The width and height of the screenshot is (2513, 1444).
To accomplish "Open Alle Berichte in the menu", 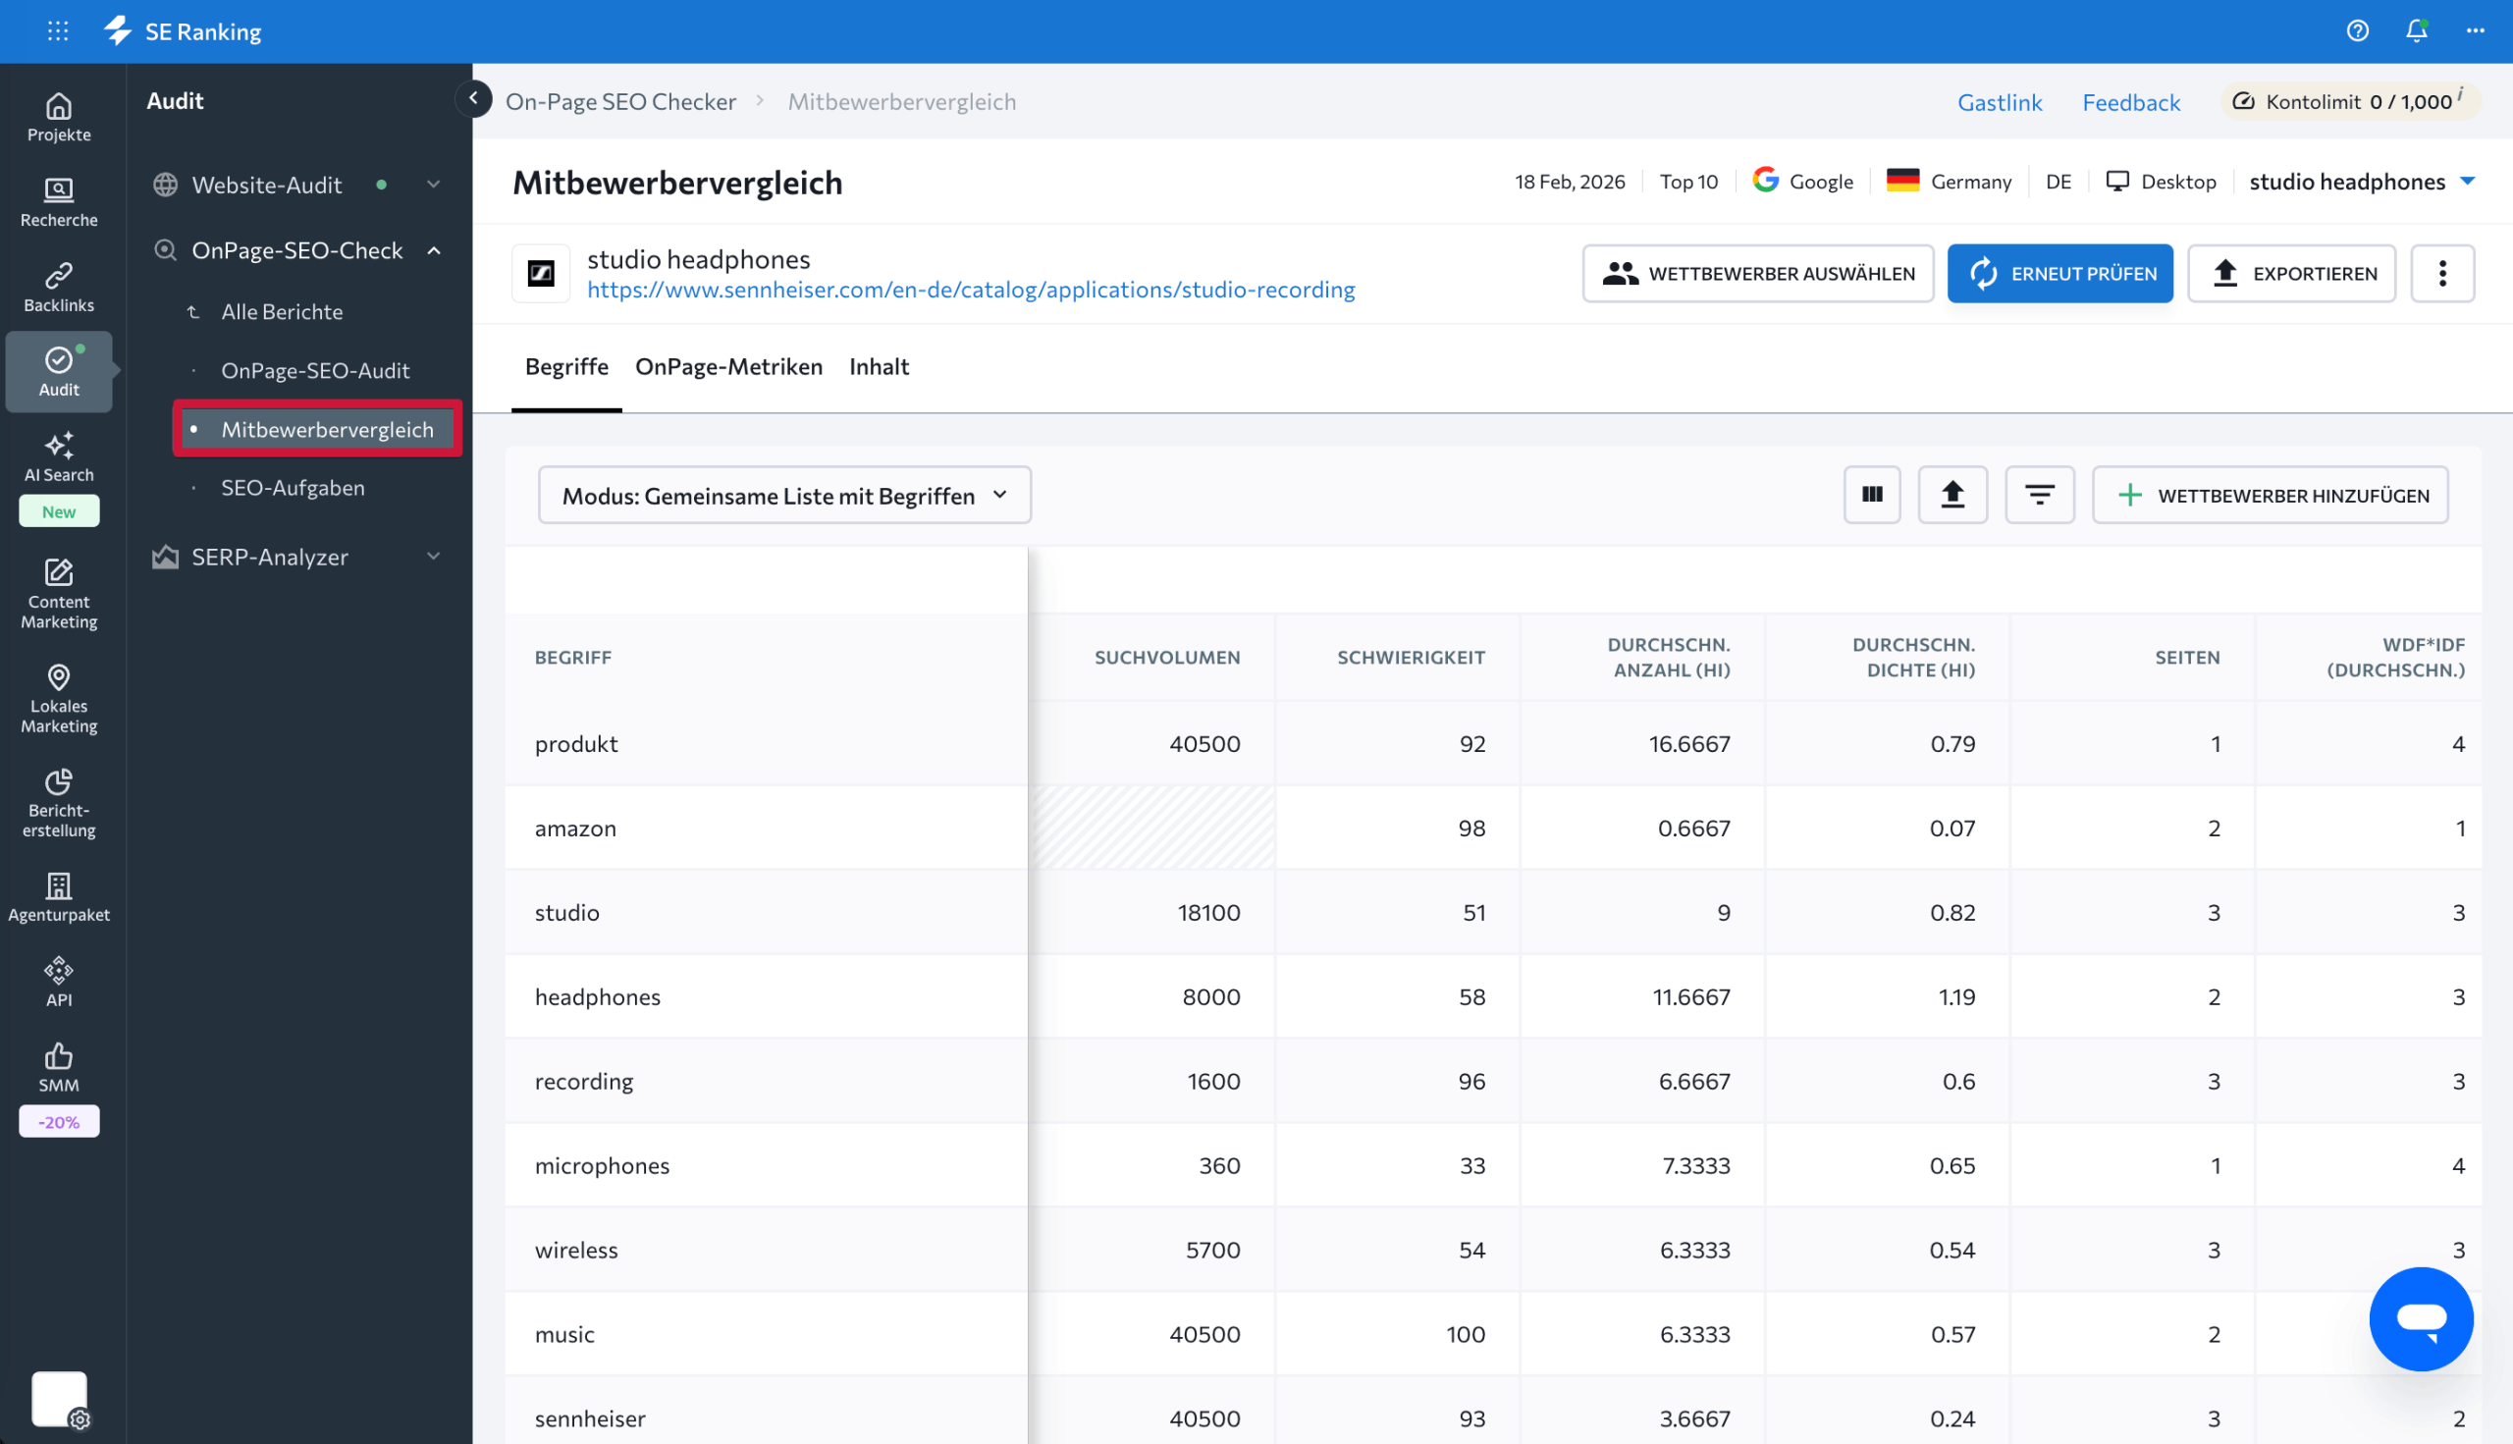I will coord(282,311).
